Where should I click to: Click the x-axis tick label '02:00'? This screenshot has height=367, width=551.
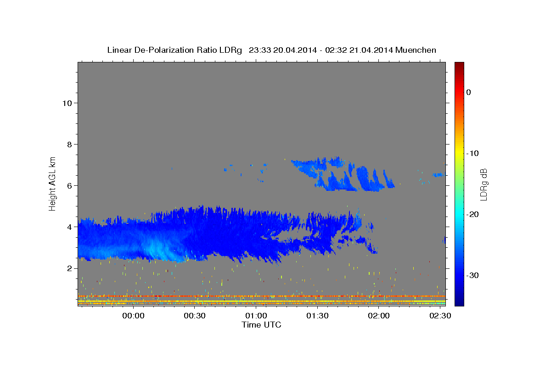point(379,316)
